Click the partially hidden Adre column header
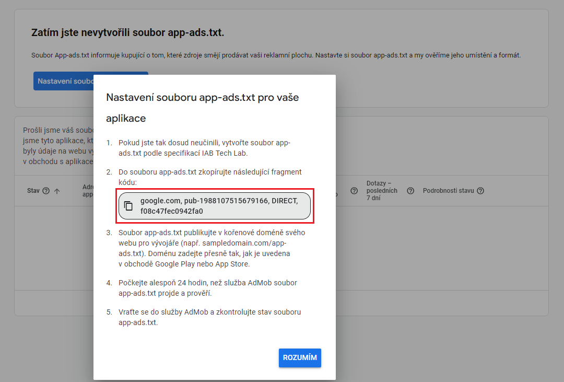The image size is (564, 382). point(87,190)
